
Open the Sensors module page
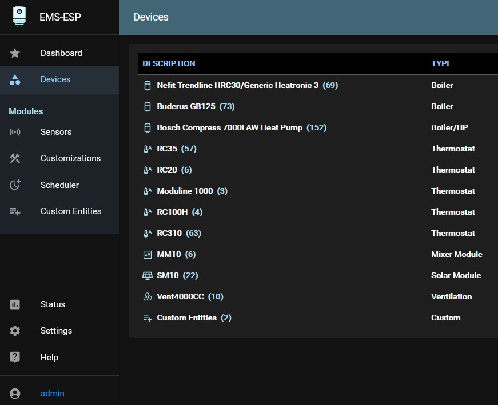pyautogui.click(x=59, y=132)
